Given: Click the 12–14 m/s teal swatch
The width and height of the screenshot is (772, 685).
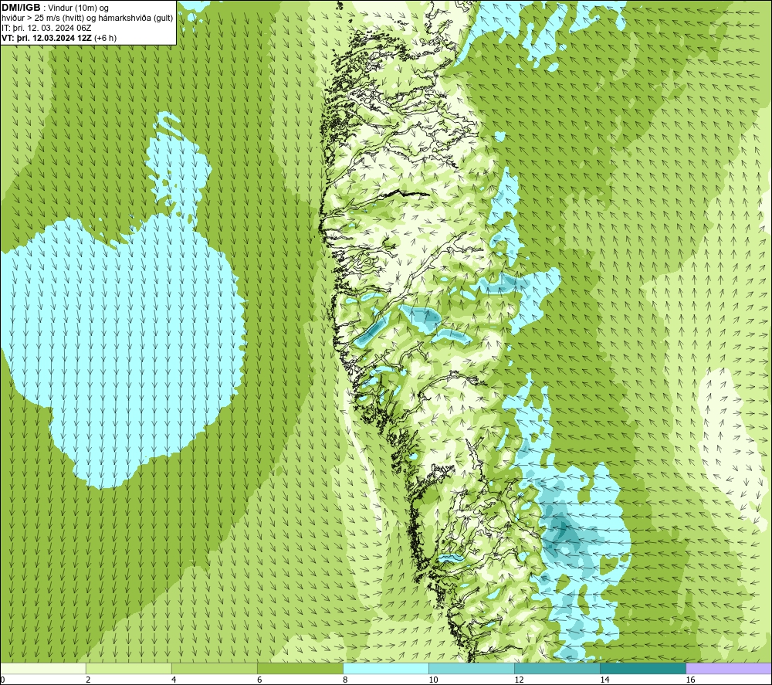Looking at the screenshot, I should click(557, 668).
